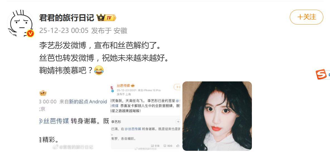
Task: Follow with the +关注 button
Action: pos(306,17)
